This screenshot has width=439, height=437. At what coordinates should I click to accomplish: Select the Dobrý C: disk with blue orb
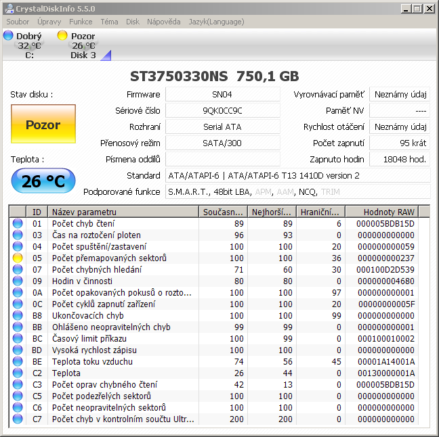pos(22,45)
